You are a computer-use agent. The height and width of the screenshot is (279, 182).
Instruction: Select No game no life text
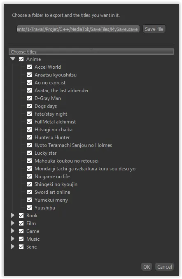pyautogui.click(x=52, y=177)
